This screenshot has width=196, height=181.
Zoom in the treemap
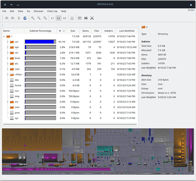(x=33, y=18)
